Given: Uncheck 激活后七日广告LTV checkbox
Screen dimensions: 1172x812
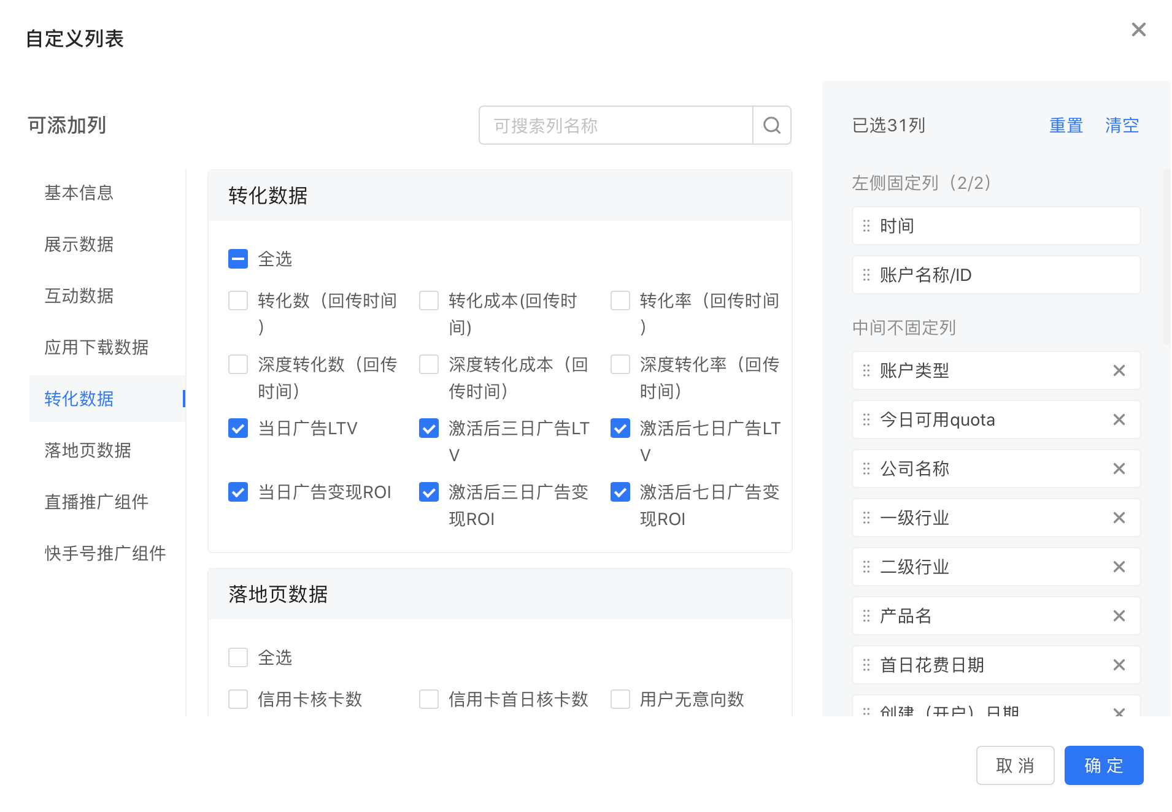Looking at the screenshot, I should [x=620, y=428].
